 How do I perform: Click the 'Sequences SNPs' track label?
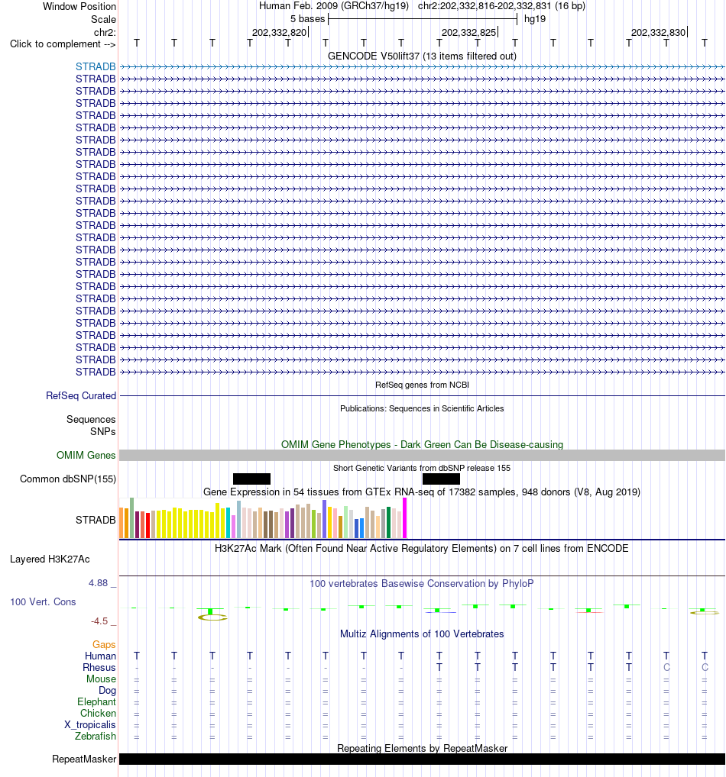(x=91, y=425)
